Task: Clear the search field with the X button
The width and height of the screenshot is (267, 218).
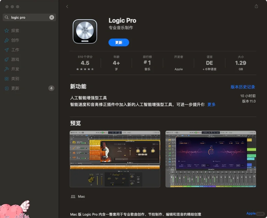Action: coord(52,17)
